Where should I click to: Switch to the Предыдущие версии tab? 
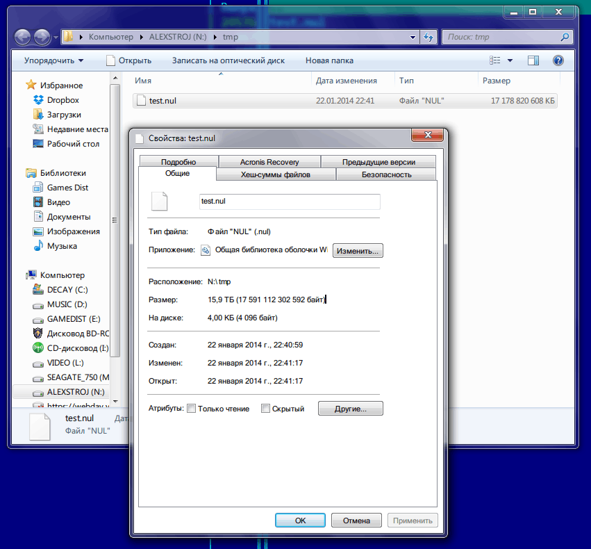[378, 162]
